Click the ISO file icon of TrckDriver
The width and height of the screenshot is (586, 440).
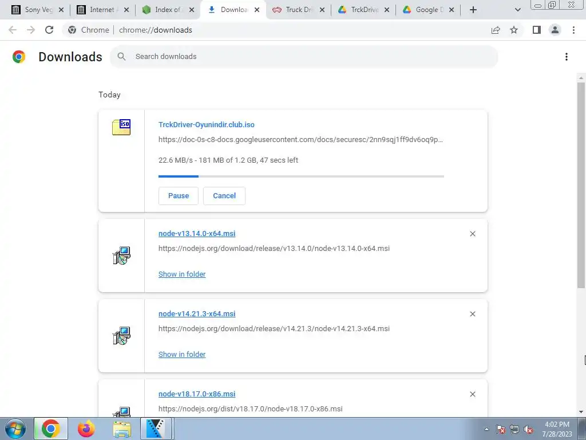tap(121, 127)
